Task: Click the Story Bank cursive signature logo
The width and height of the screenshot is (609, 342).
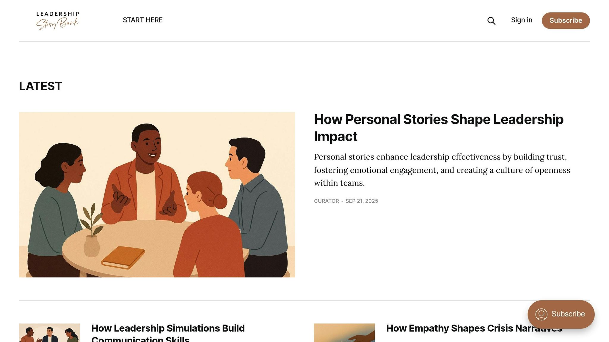Action: coord(57,23)
